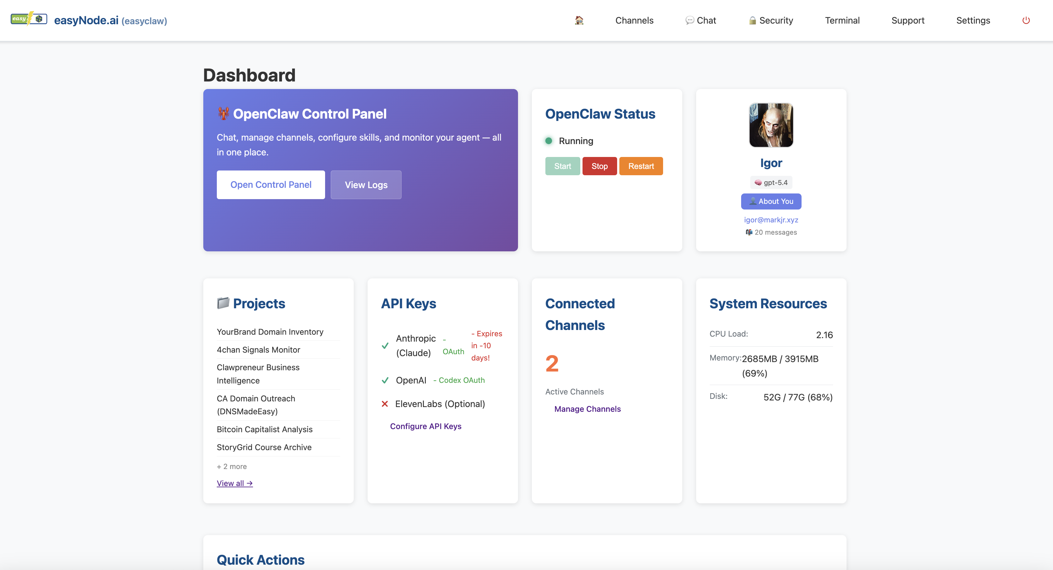
Task: Click the folder icon next to Projects
Action: click(x=223, y=303)
